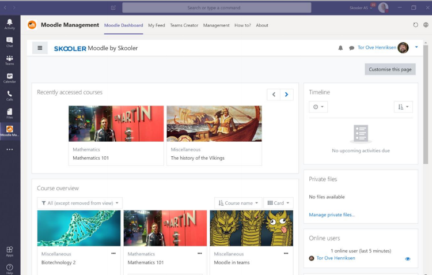The height and width of the screenshot is (275, 432).
Task: Click Tor Ove Henriksen profile picture
Action: [403, 48]
